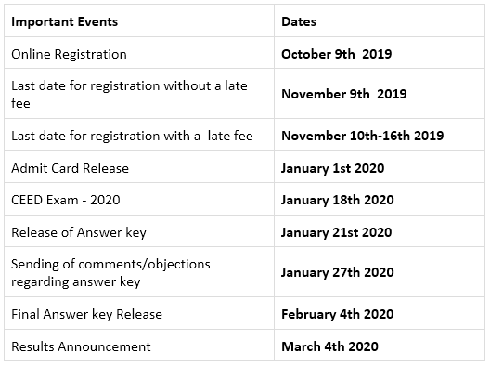
Task: Select the January 1st 2020 date
Action: [332, 168]
